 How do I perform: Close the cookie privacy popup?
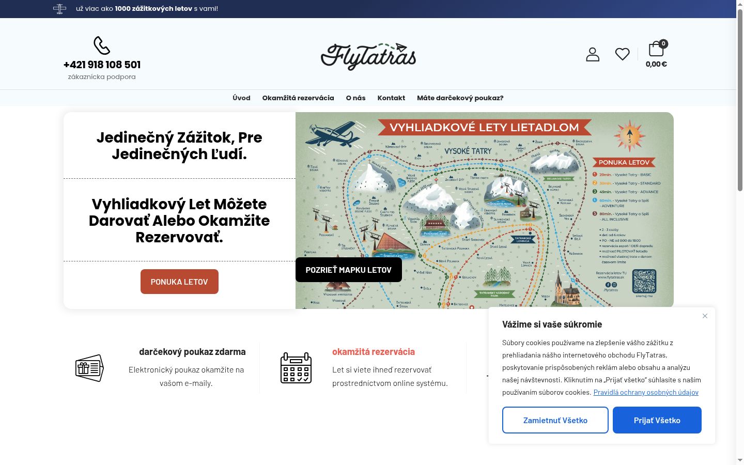[x=705, y=316]
